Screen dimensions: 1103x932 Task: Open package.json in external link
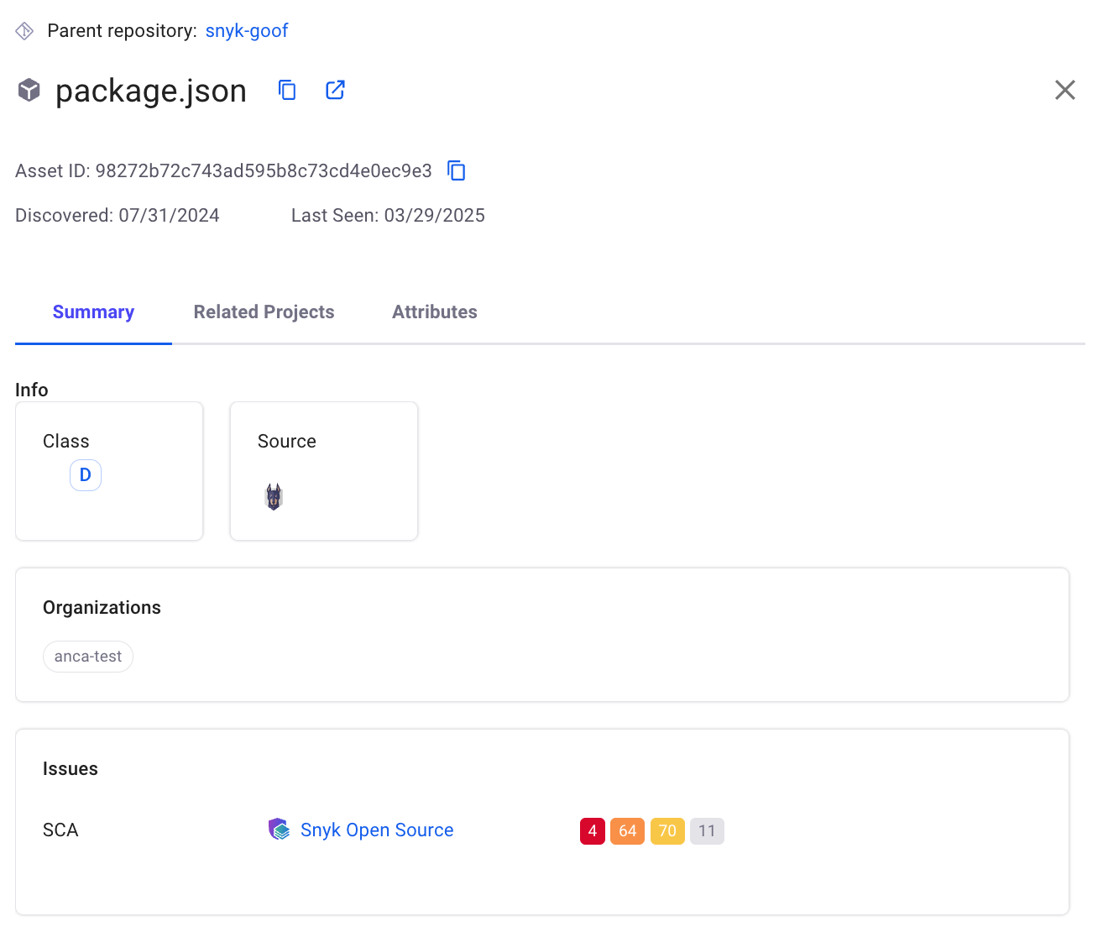[335, 89]
